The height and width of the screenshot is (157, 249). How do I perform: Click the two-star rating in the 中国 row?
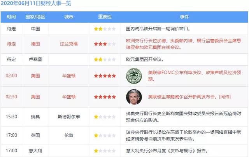[x=105, y=29]
